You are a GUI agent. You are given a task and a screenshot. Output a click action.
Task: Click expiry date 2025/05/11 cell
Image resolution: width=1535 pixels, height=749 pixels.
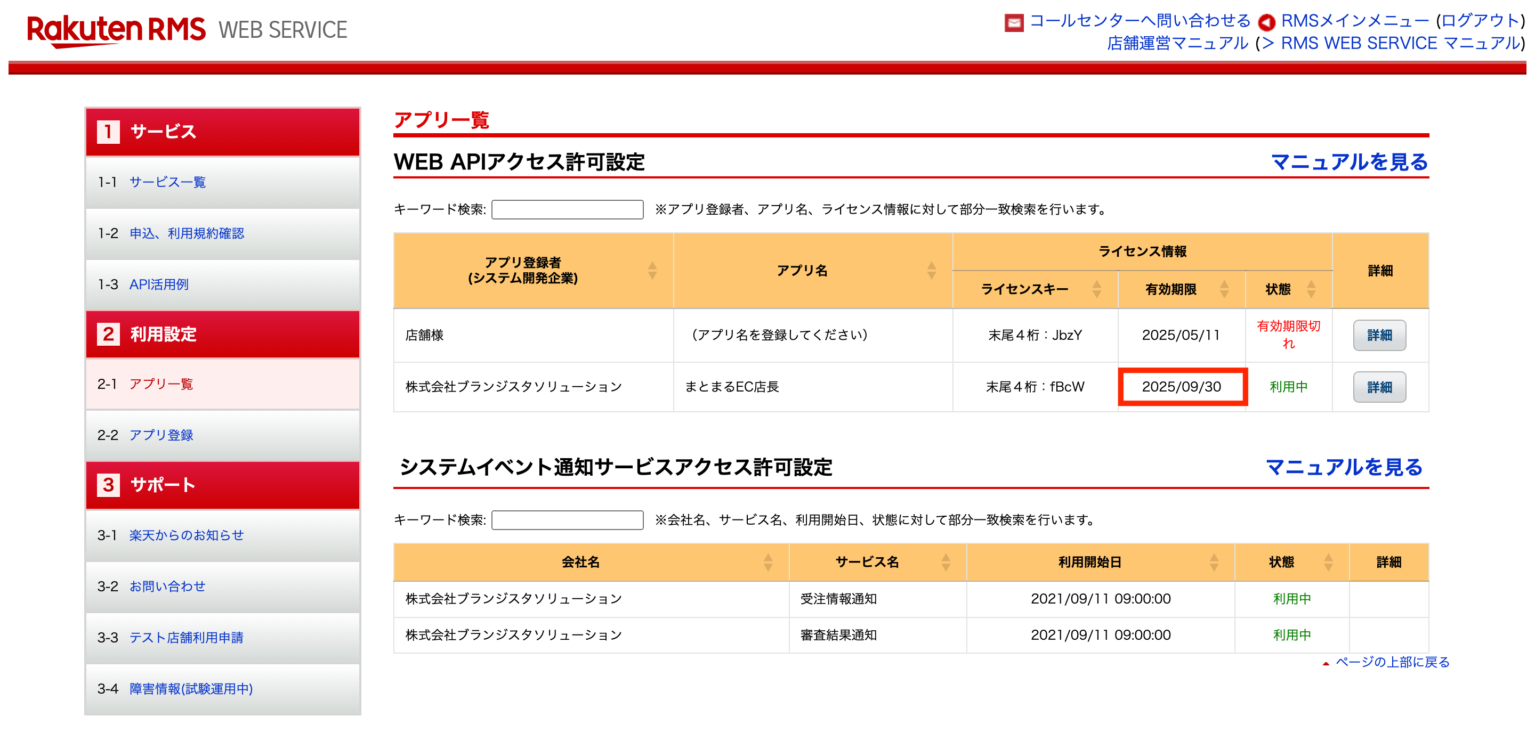pyautogui.click(x=1181, y=335)
